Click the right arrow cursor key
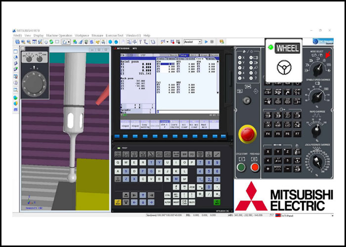 click(x=151, y=202)
